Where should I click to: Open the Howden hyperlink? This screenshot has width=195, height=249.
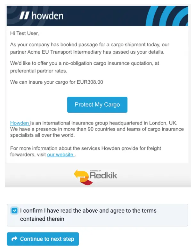(x=20, y=123)
